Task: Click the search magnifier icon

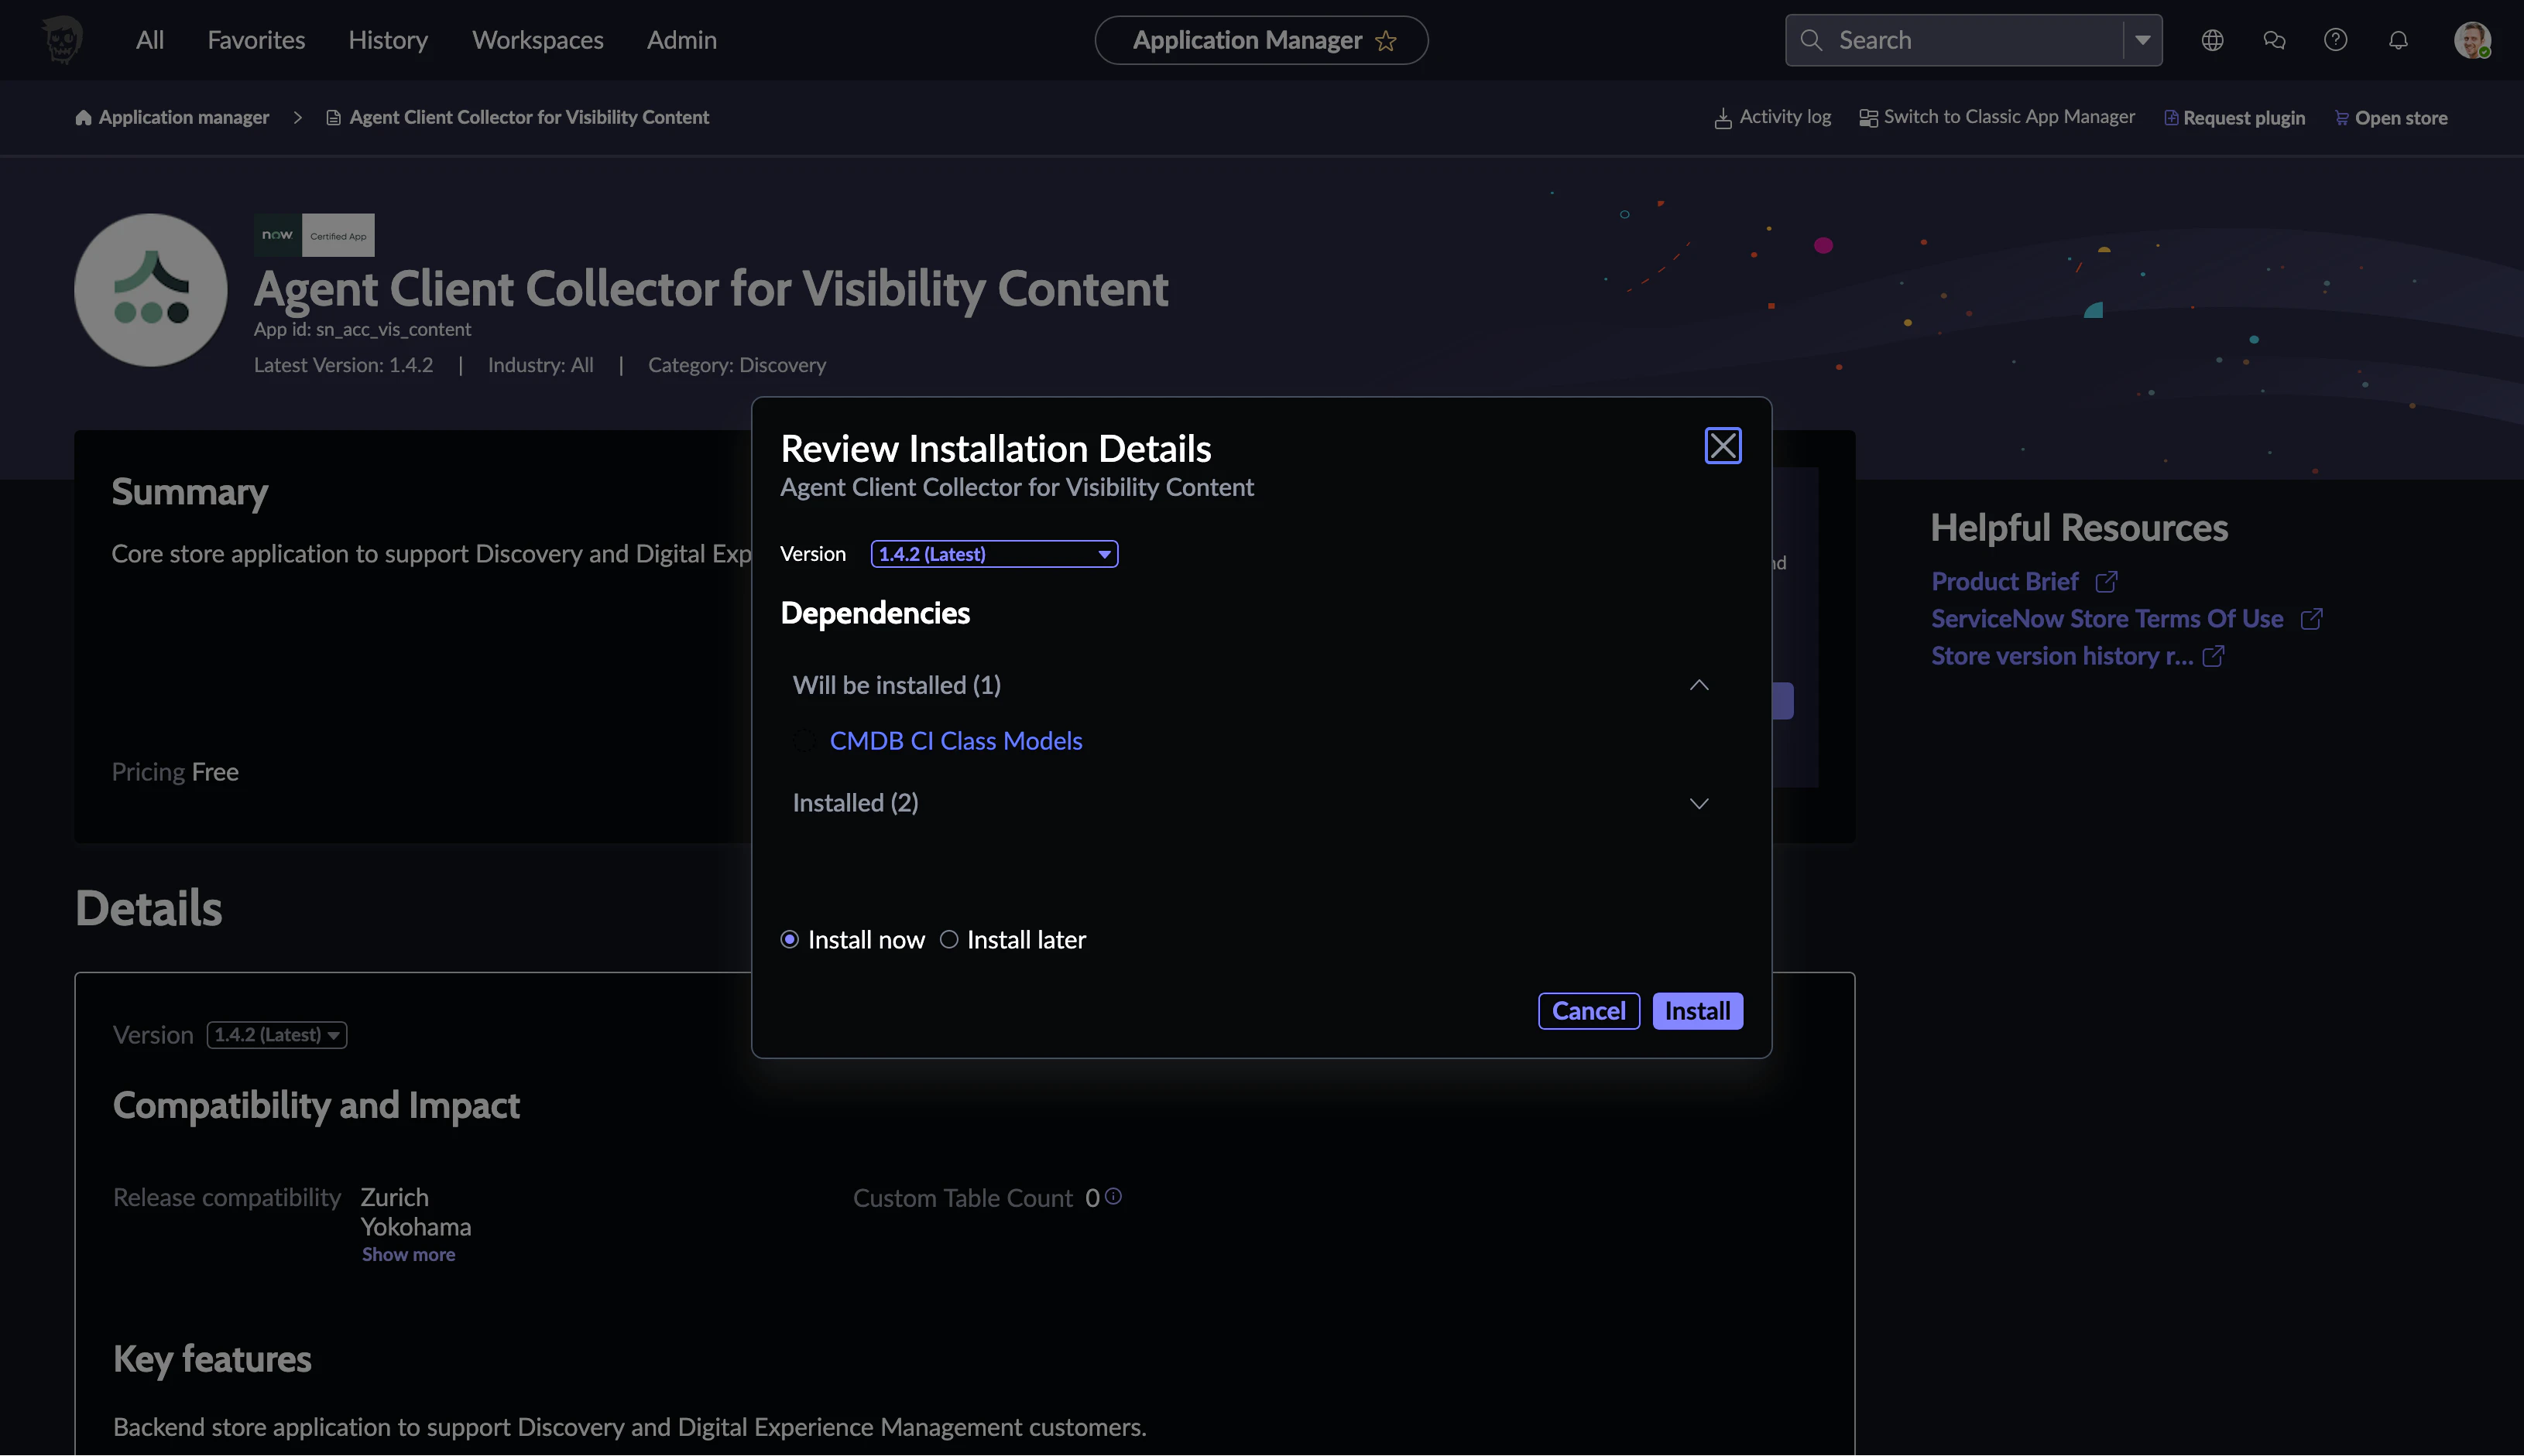Action: pyautogui.click(x=1810, y=40)
